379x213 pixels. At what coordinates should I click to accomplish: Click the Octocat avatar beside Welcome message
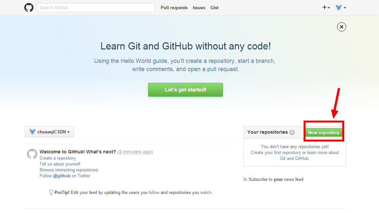[32, 154]
